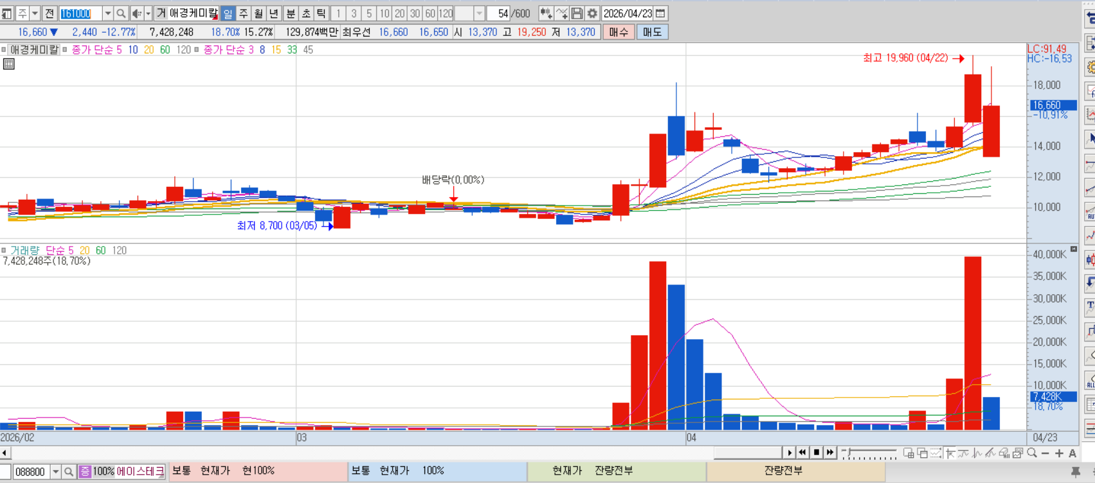Click blue 보통 현재가 100% order bar
Screen dimensions: 1095x483
pos(437,471)
